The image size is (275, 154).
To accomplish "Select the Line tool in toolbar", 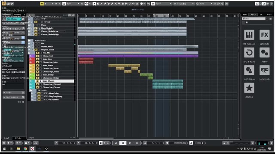I will (130, 4).
